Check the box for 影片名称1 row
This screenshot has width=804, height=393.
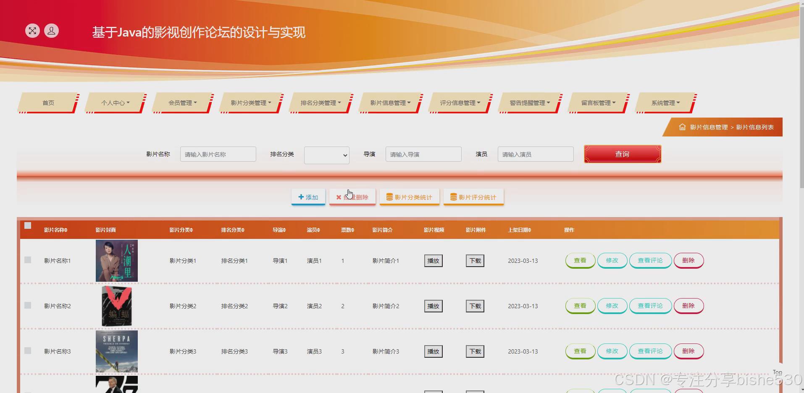[28, 260]
